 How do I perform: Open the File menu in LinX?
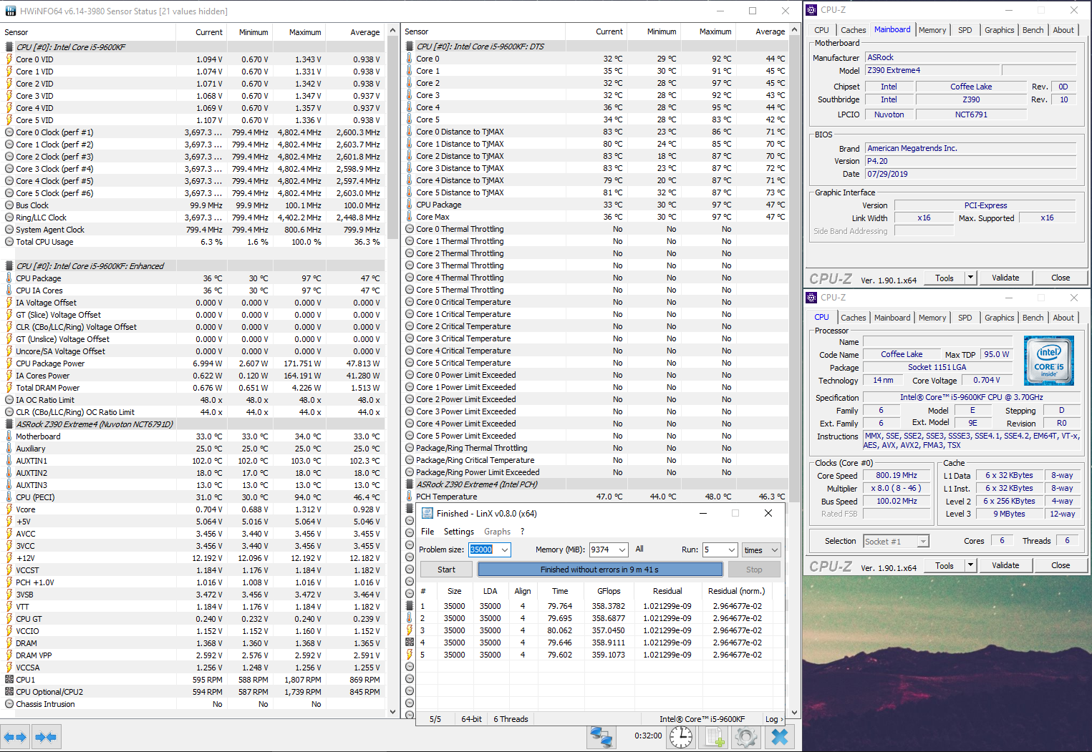[x=427, y=532]
